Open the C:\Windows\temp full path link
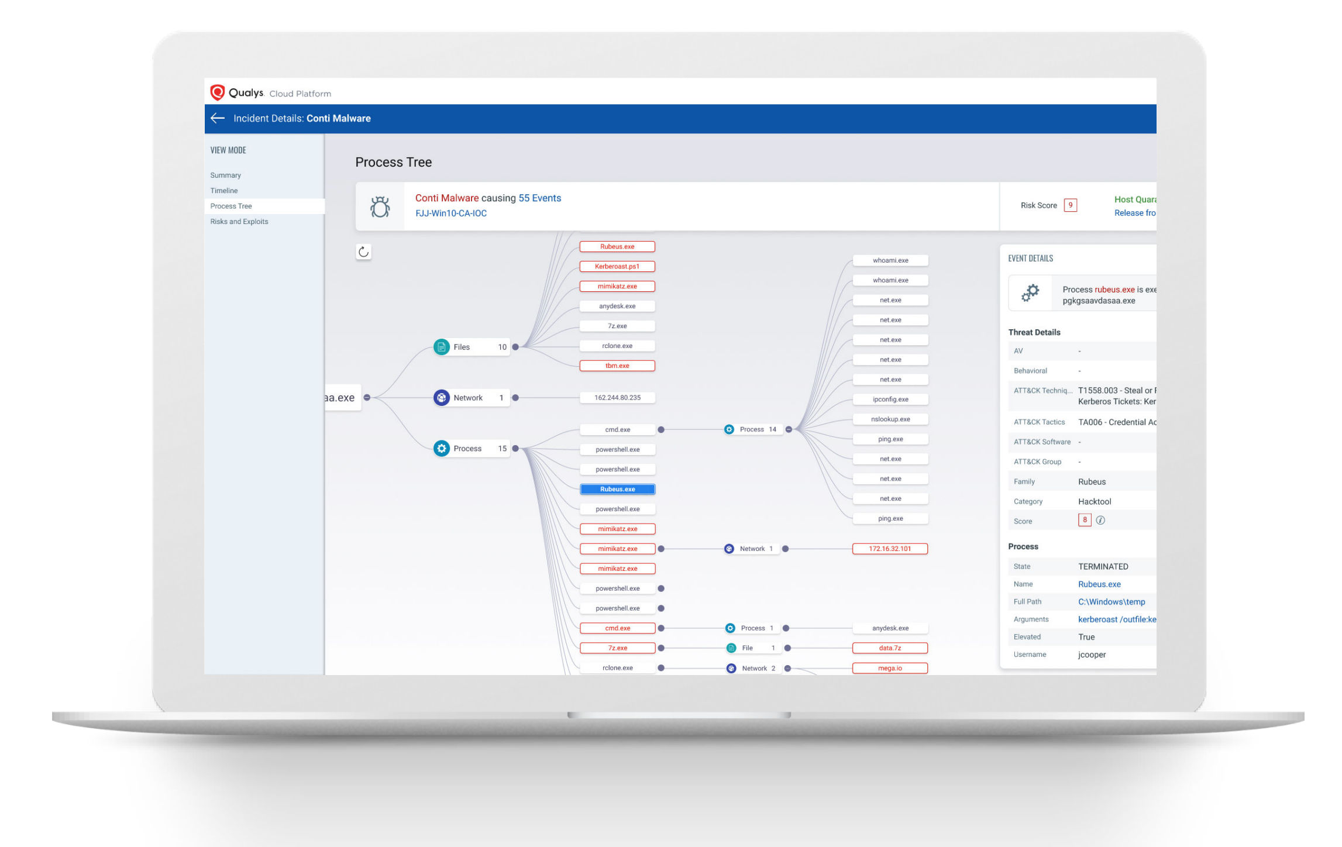Viewport: 1342px width, 847px height. pos(1111,601)
